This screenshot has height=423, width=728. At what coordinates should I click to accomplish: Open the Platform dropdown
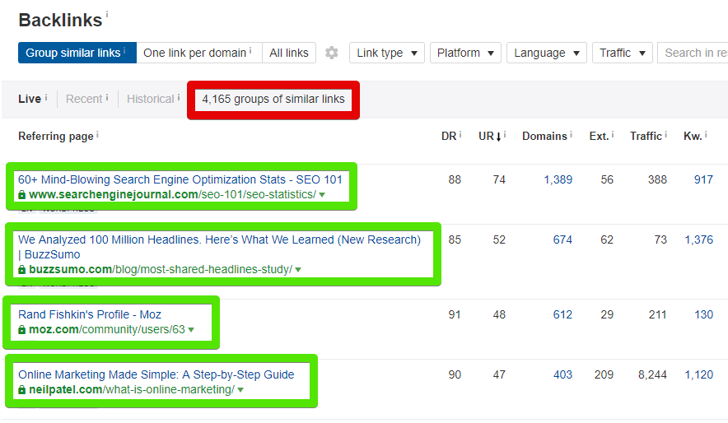(x=465, y=53)
